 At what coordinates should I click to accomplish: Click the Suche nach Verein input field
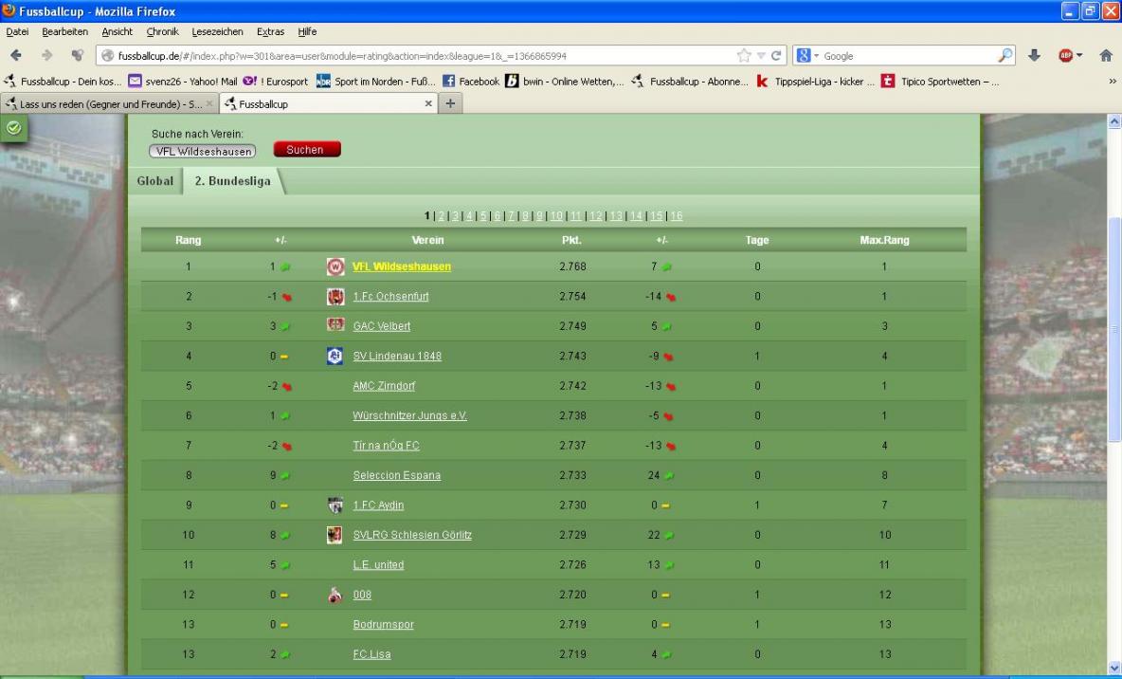pyautogui.click(x=202, y=151)
